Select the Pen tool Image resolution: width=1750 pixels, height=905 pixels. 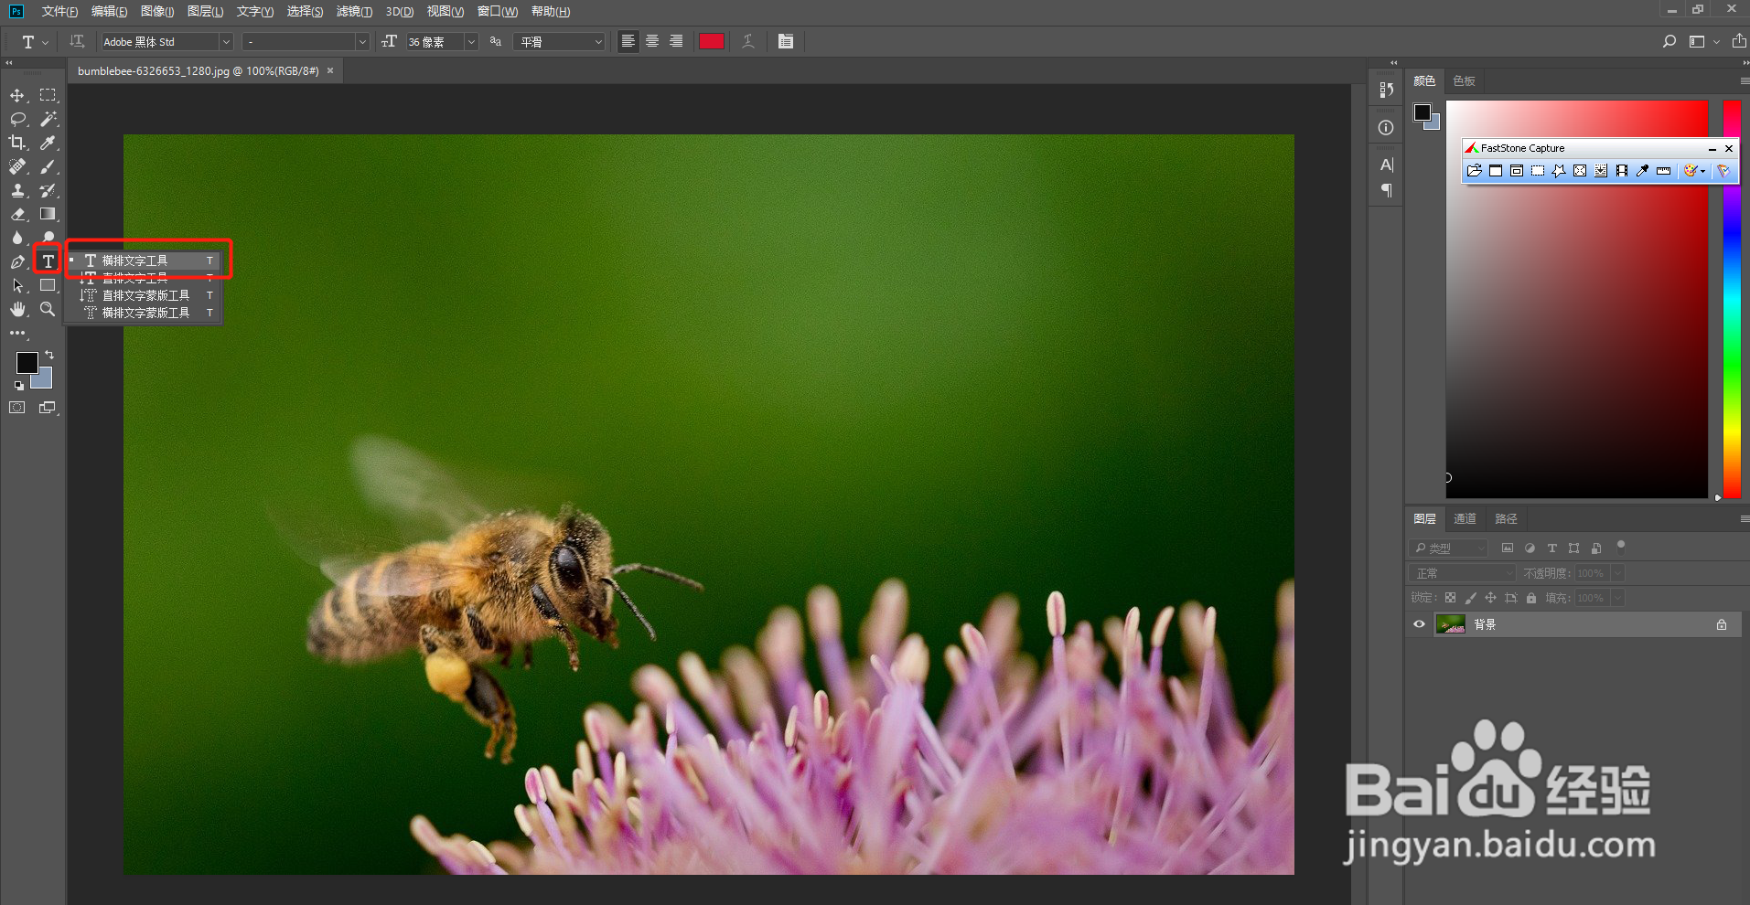click(17, 261)
